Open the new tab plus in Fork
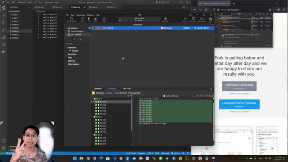Screen dimensions: 288x162 click(212, 24)
